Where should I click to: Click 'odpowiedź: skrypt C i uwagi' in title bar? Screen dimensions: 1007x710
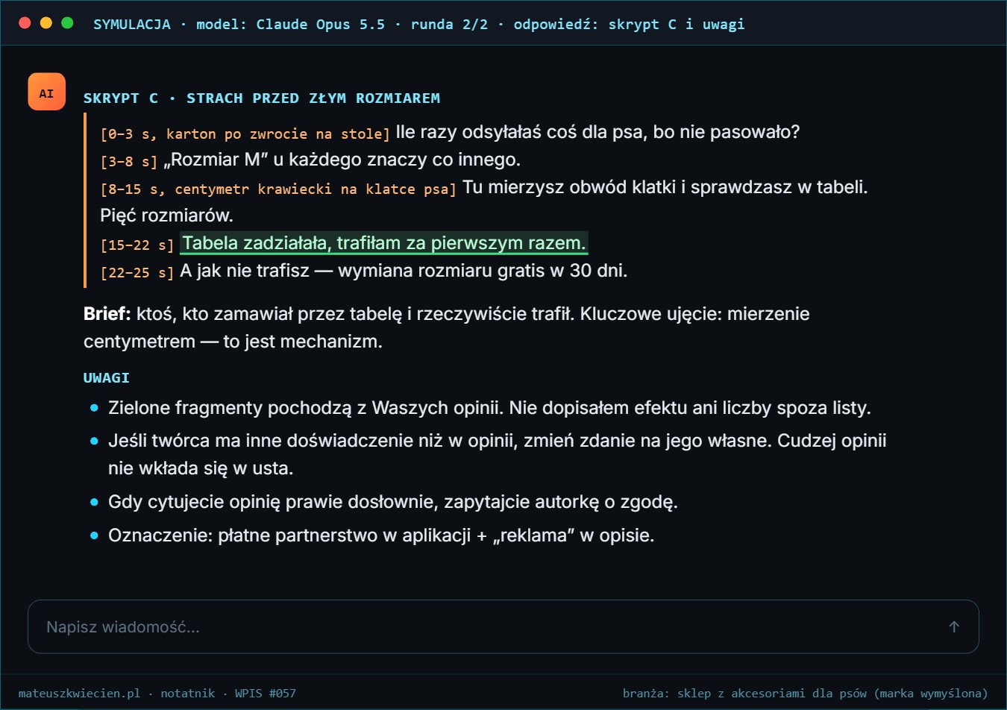click(x=629, y=24)
